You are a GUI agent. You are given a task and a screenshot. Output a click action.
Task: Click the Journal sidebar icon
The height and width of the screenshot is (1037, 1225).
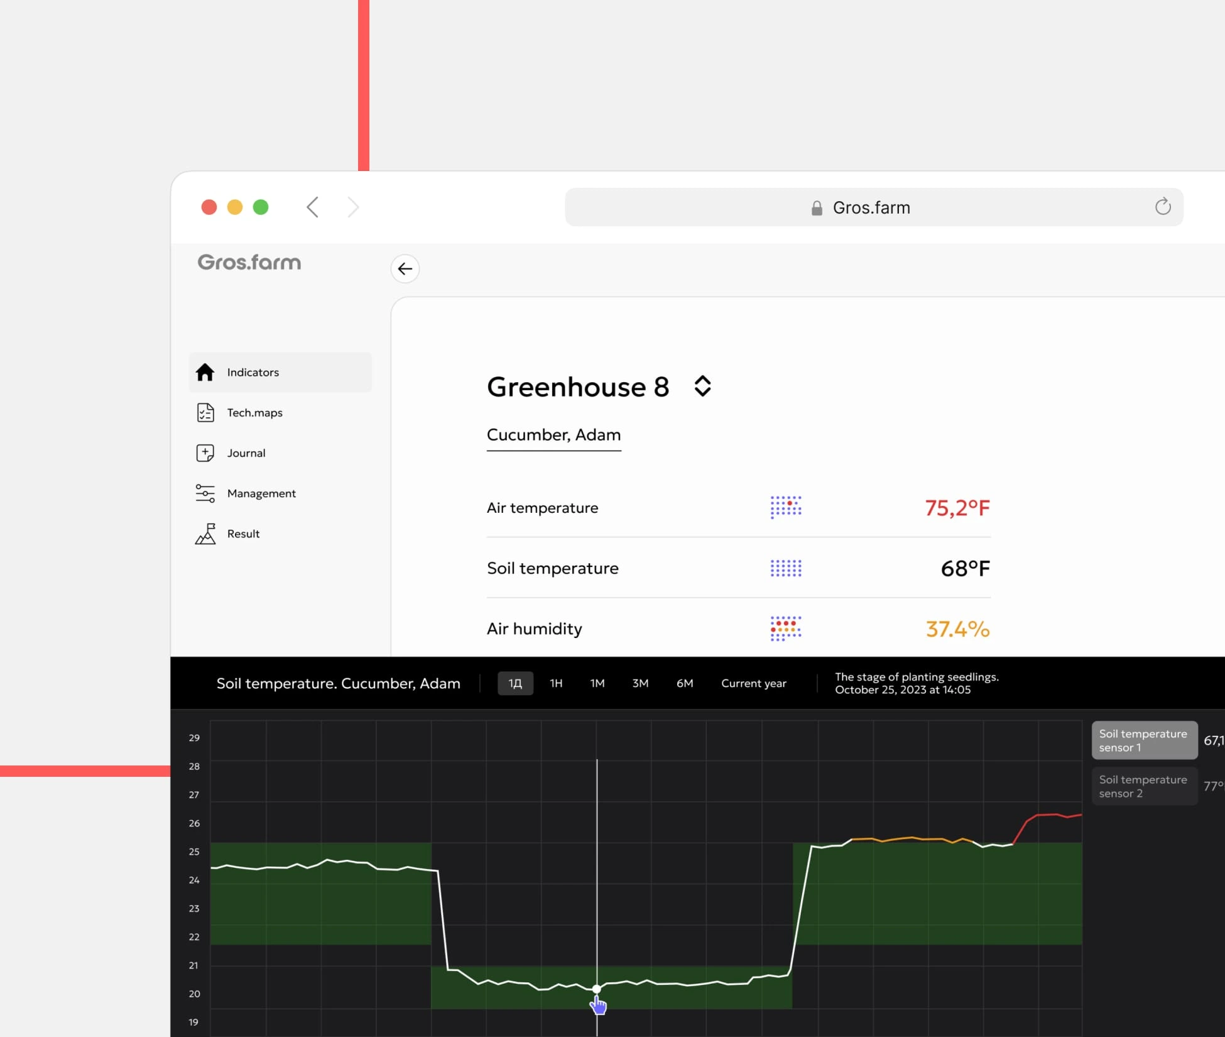[x=205, y=453]
